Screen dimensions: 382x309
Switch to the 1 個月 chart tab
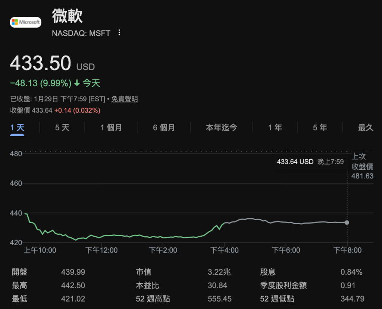point(111,128)
